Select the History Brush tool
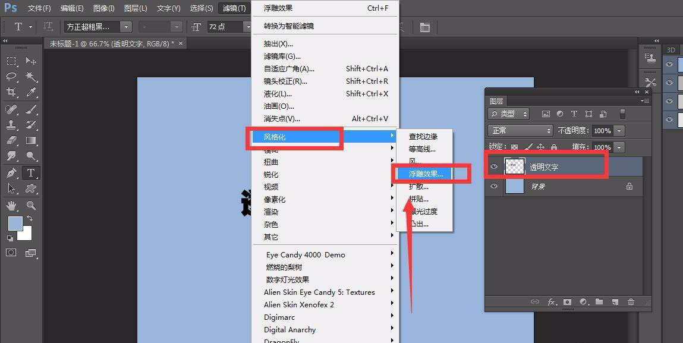The height and width of the screenshot is (343, 683). (30, 125)
